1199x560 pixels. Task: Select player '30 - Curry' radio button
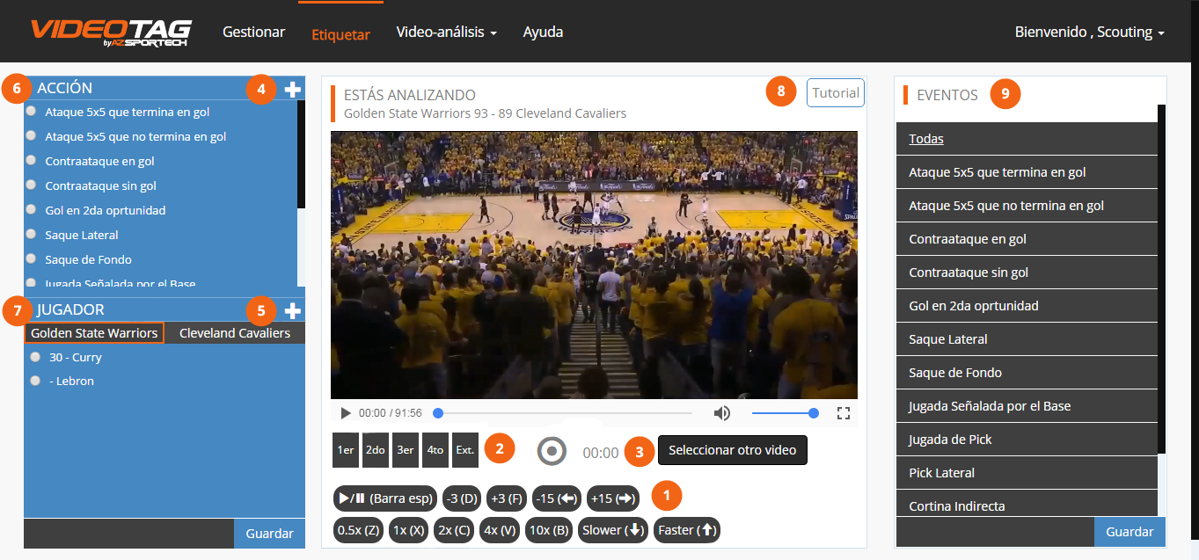pyautogui.click(x=35, y=358)
